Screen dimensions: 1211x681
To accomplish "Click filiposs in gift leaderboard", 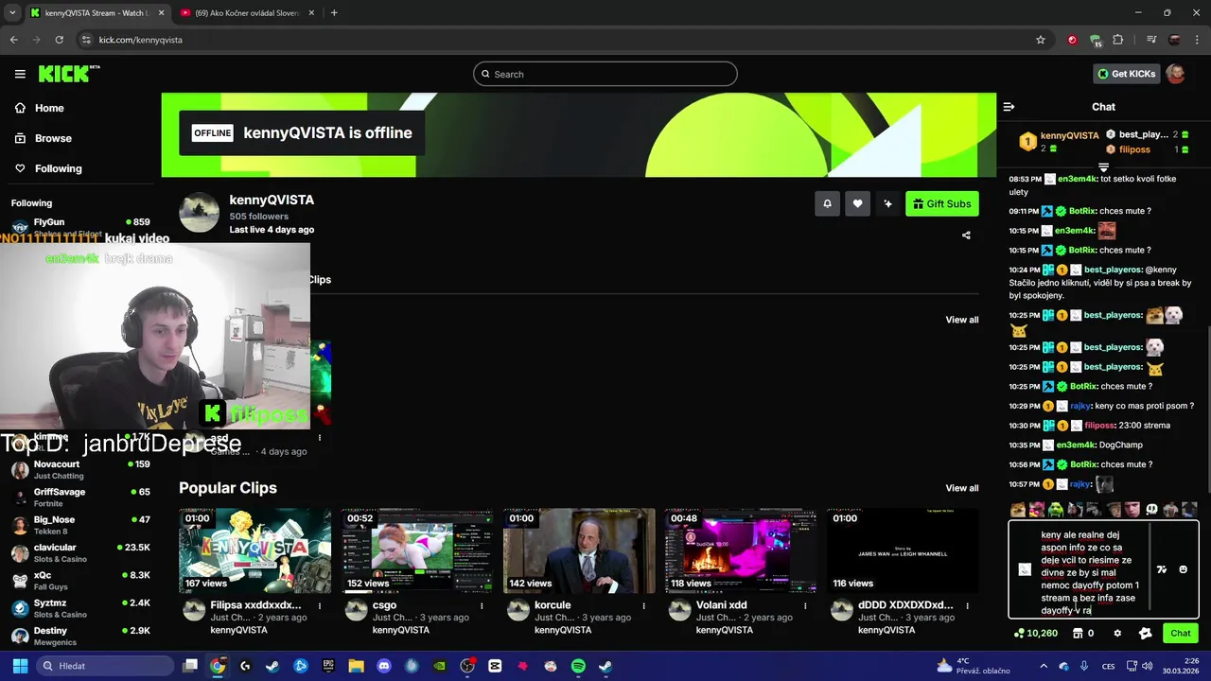I will [1134, 149].
